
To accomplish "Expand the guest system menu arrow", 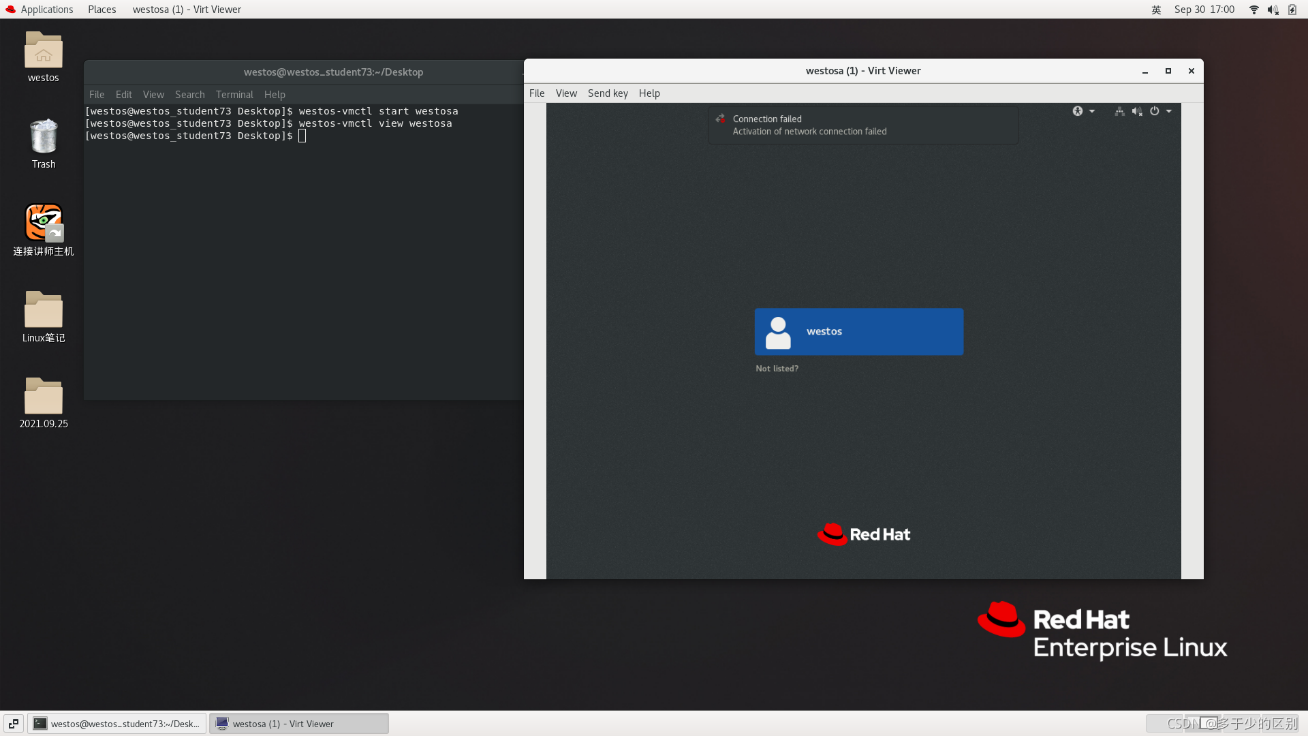I will tap(1169, 111).
